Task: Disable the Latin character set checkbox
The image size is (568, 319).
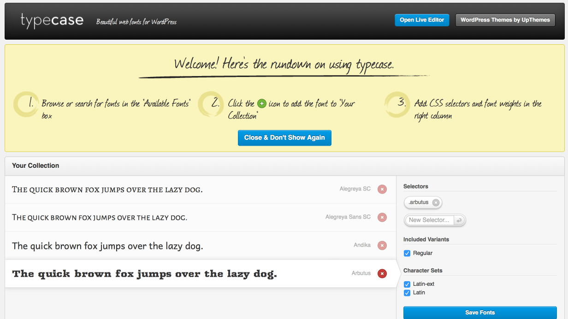Action: [x=407, y=293]
